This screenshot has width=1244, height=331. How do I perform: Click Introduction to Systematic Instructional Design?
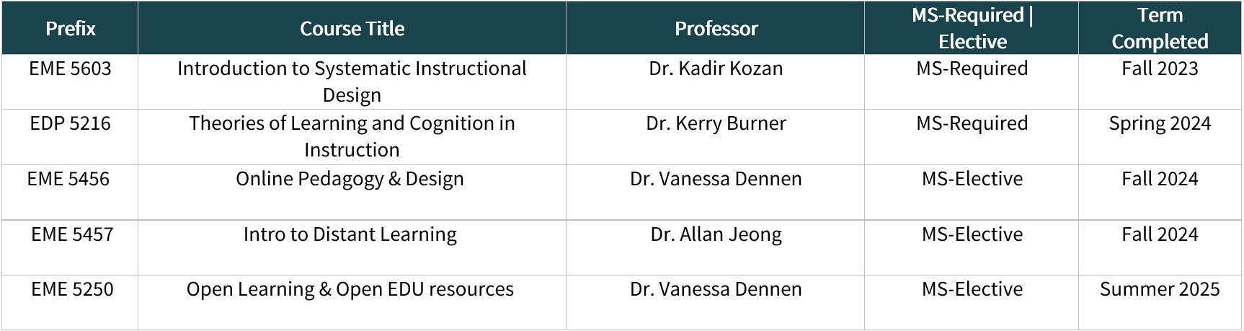click(x=352, y=81)
